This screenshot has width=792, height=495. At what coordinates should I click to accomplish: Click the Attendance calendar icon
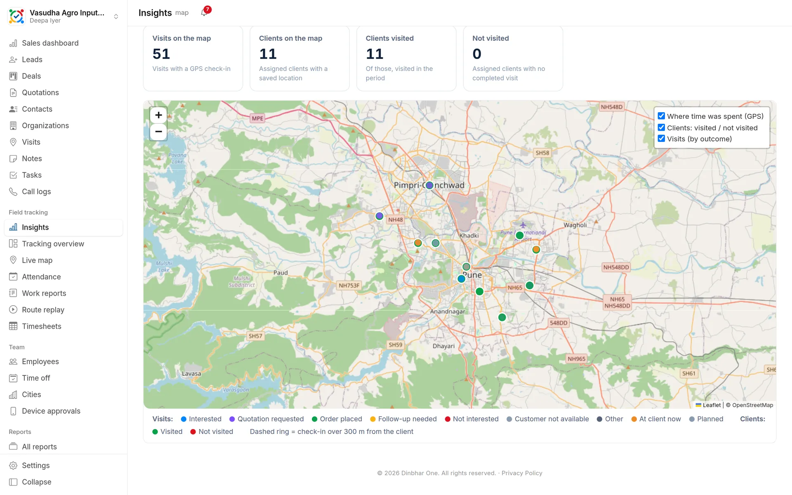coord(13,277)
